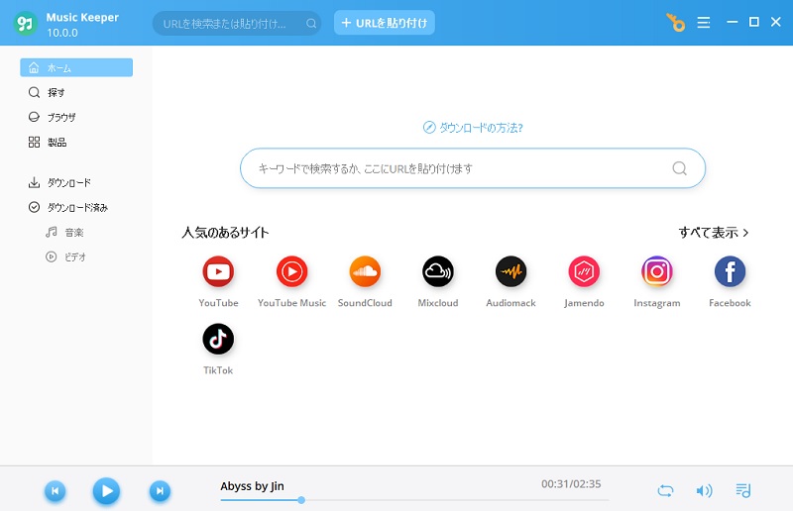Image resolution: width=793 pixels, height=511 pixels.
Task: Minimize the Music Keeper window
Action: 732,22
